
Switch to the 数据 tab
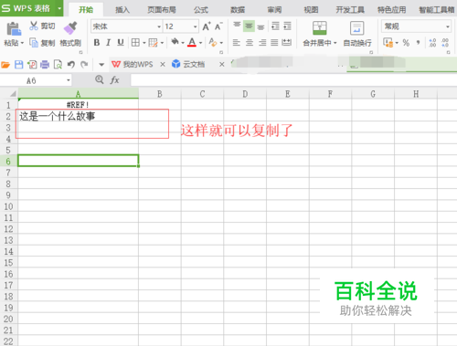click(x=238, y=10)
